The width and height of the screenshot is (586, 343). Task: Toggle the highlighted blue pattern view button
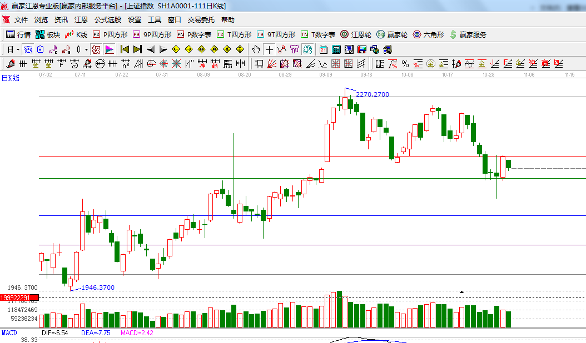tap(28, 49)
